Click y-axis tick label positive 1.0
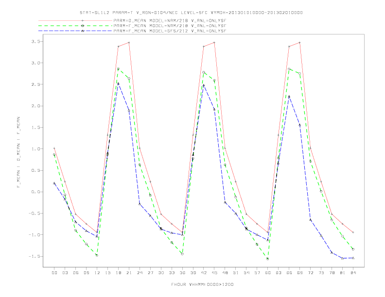 point(35,149)
